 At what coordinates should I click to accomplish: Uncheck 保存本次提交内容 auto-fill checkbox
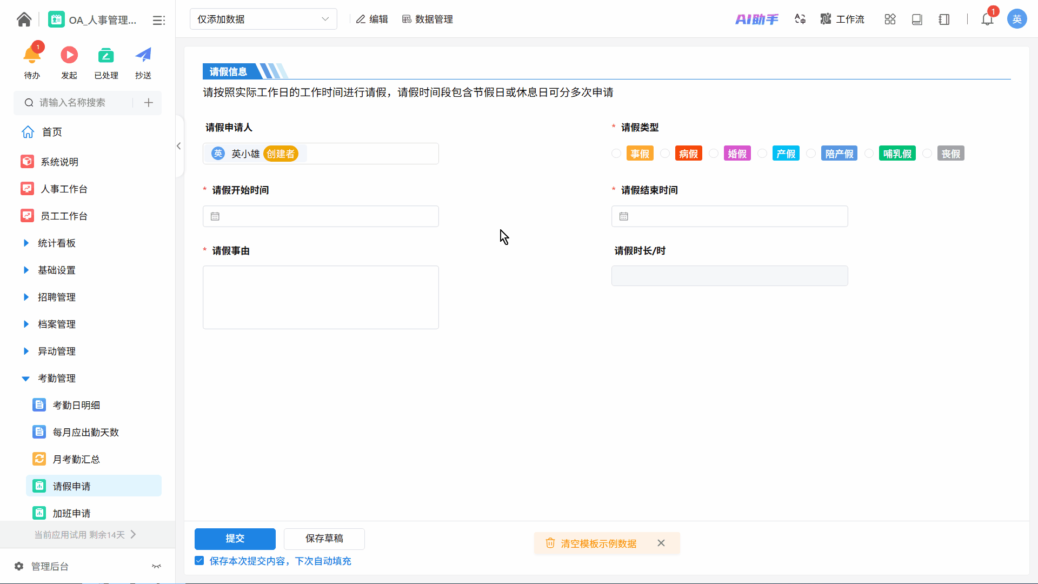199,561
